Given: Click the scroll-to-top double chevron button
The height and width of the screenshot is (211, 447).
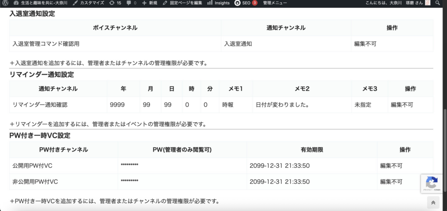Looking at the screenshot, I should 433,202.
